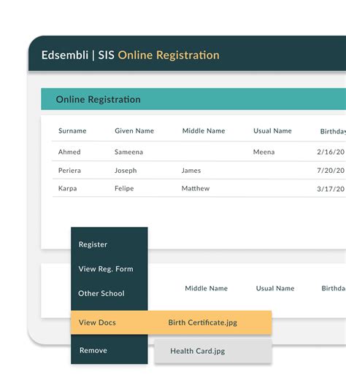346x380 pixels.
Task: Choose Remove from the context menu
Action: (93, 350)
